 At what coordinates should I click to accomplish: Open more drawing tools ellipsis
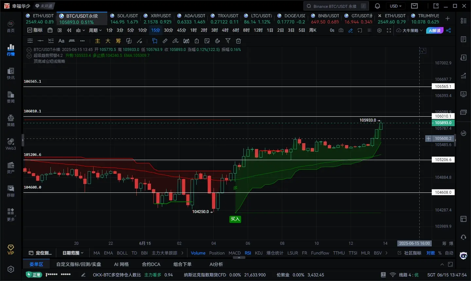click(82, 41)
